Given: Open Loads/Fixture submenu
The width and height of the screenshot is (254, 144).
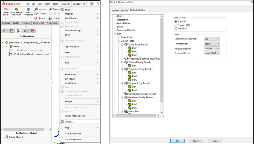Looking at the screenshot, I should click(80, 18).
